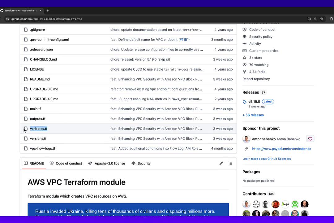
Task: Open the outputs.tf file link
Action: pyautogui.click(x=38, y=119)
